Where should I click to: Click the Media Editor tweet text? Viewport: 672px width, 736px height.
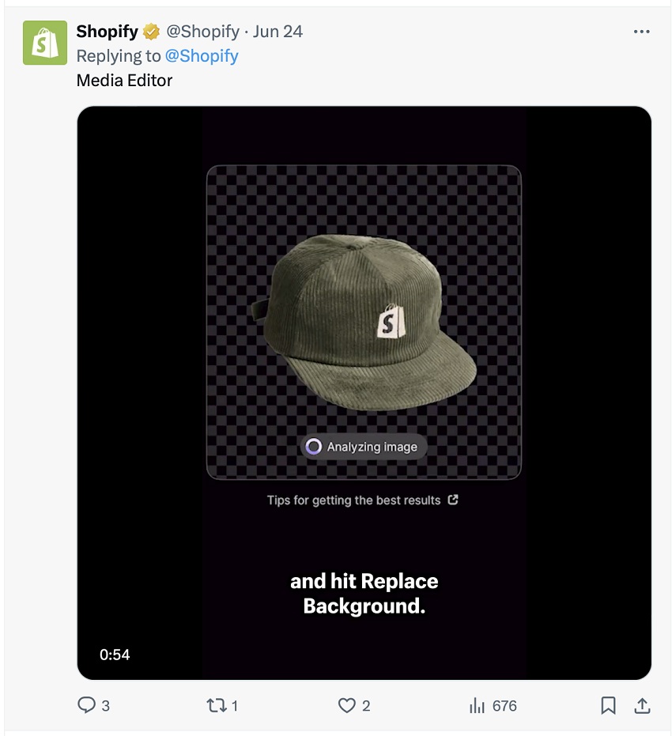(124, 80)
